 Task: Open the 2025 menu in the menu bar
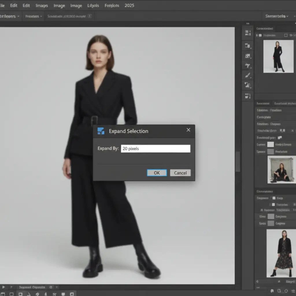click(x=129, y=5)
